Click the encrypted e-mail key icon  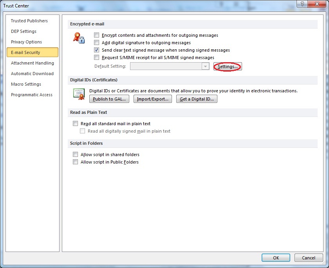79,38
